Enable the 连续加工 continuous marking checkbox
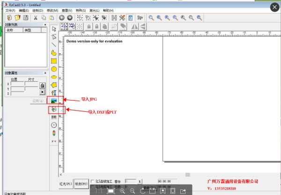This screenshot has width=281, height=195. pos(92,181)
